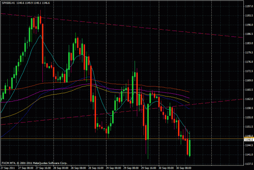
Task: Click the 29 Sep 16:00 time label
Action: 149,168
